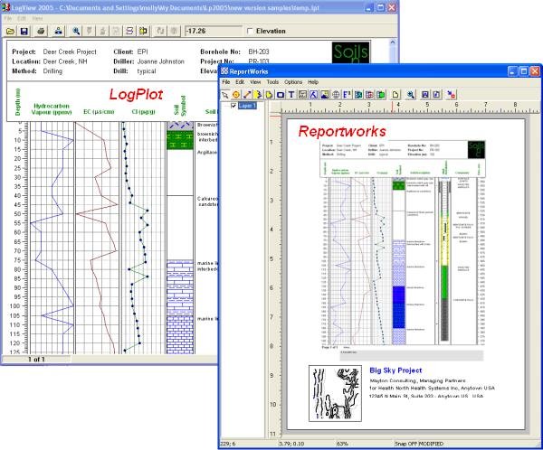
Task: Click the 63% zoom value in status bar
Action: coord(342,444)
